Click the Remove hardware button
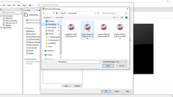 coord(77,86)
